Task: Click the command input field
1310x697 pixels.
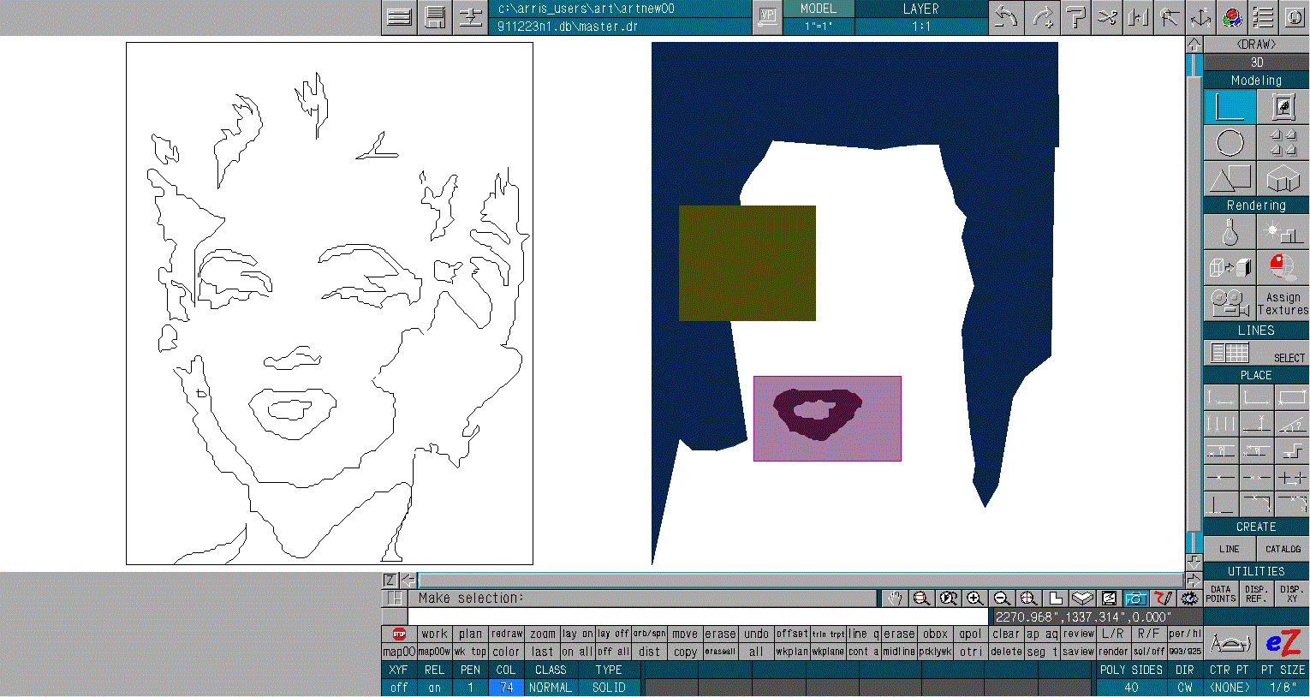Action: (699, 617)
